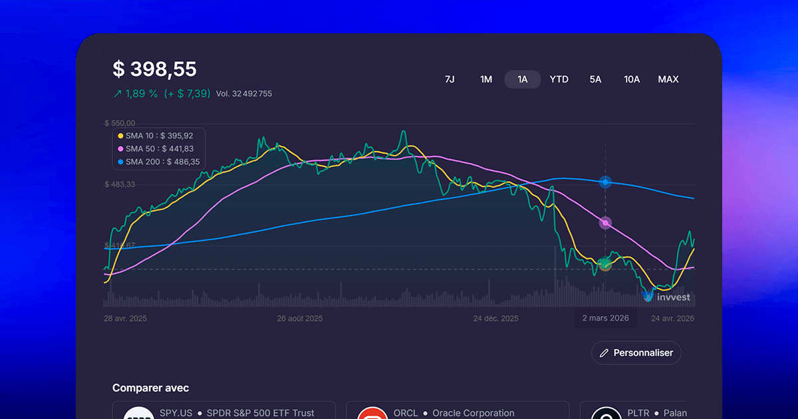The width and height of the screenshot is (798, 419).
Task: Click the "1,89 %" change value
Action: point(142,94)
